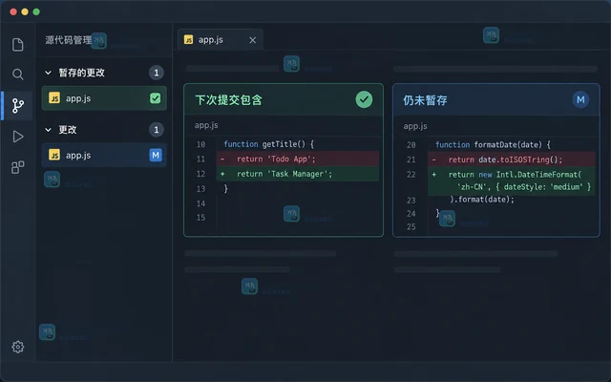The image size is (611, 382).
Task: Click removed line return date.toISOString()
Action: coord(512,159)
